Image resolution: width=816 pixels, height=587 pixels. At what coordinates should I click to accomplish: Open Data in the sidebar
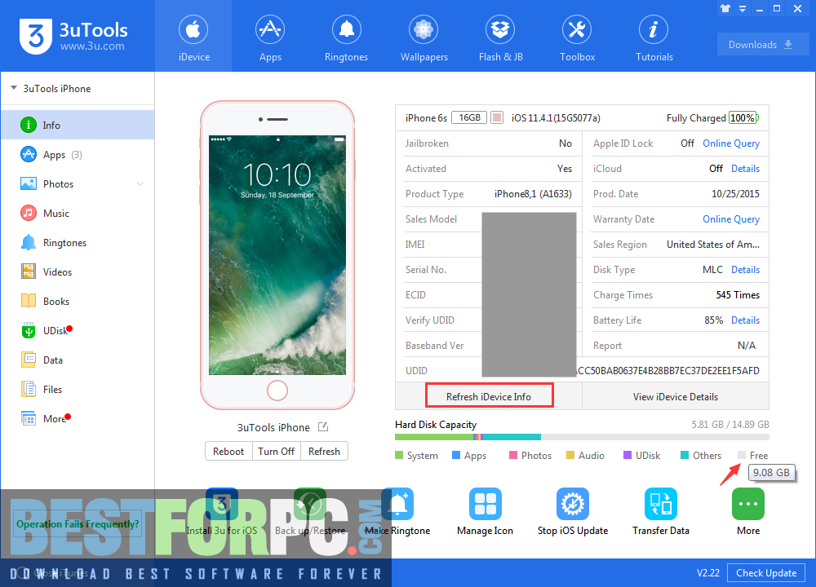pos(78,360)
